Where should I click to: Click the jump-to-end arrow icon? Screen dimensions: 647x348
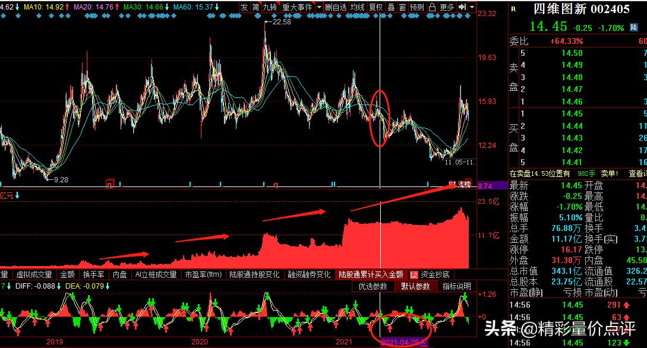(x=463, y=7)
